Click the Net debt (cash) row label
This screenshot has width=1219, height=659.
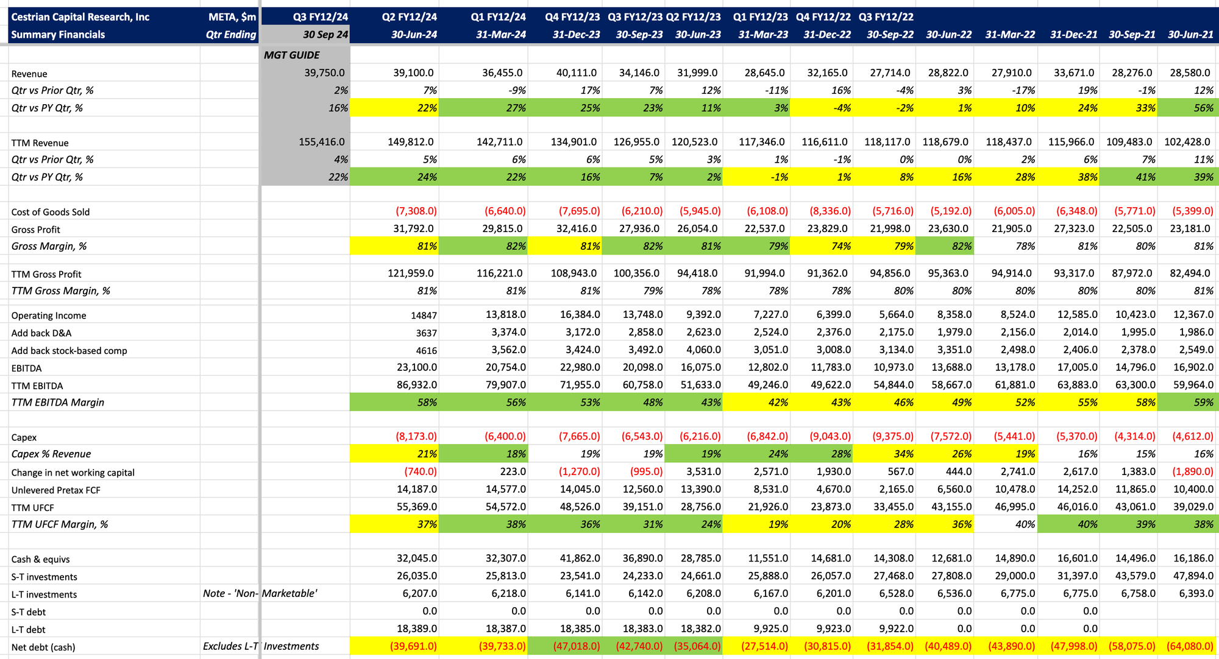click(x=43, y=647)
